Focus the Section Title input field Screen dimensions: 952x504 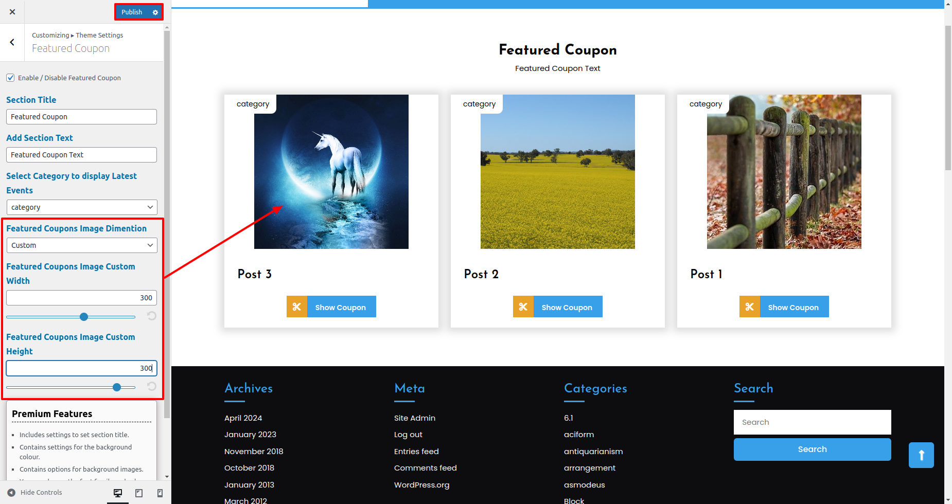point(81,117)
